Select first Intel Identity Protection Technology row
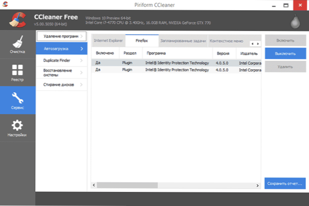 coord(176,63)
